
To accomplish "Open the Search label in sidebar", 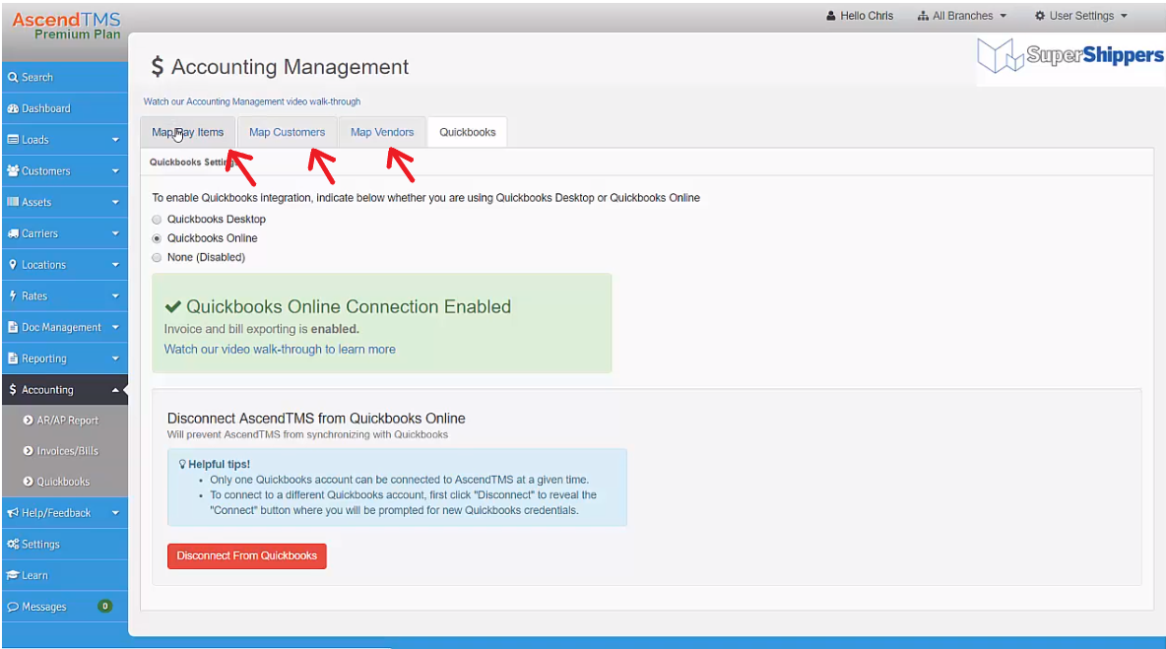I will (37, 78).
